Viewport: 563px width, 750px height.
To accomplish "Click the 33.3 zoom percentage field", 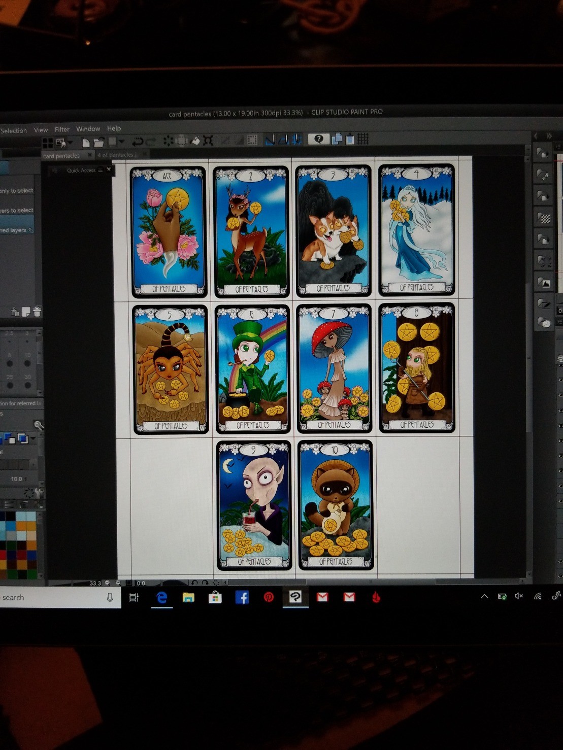I will pyautogui.click(x=95, y=584).
